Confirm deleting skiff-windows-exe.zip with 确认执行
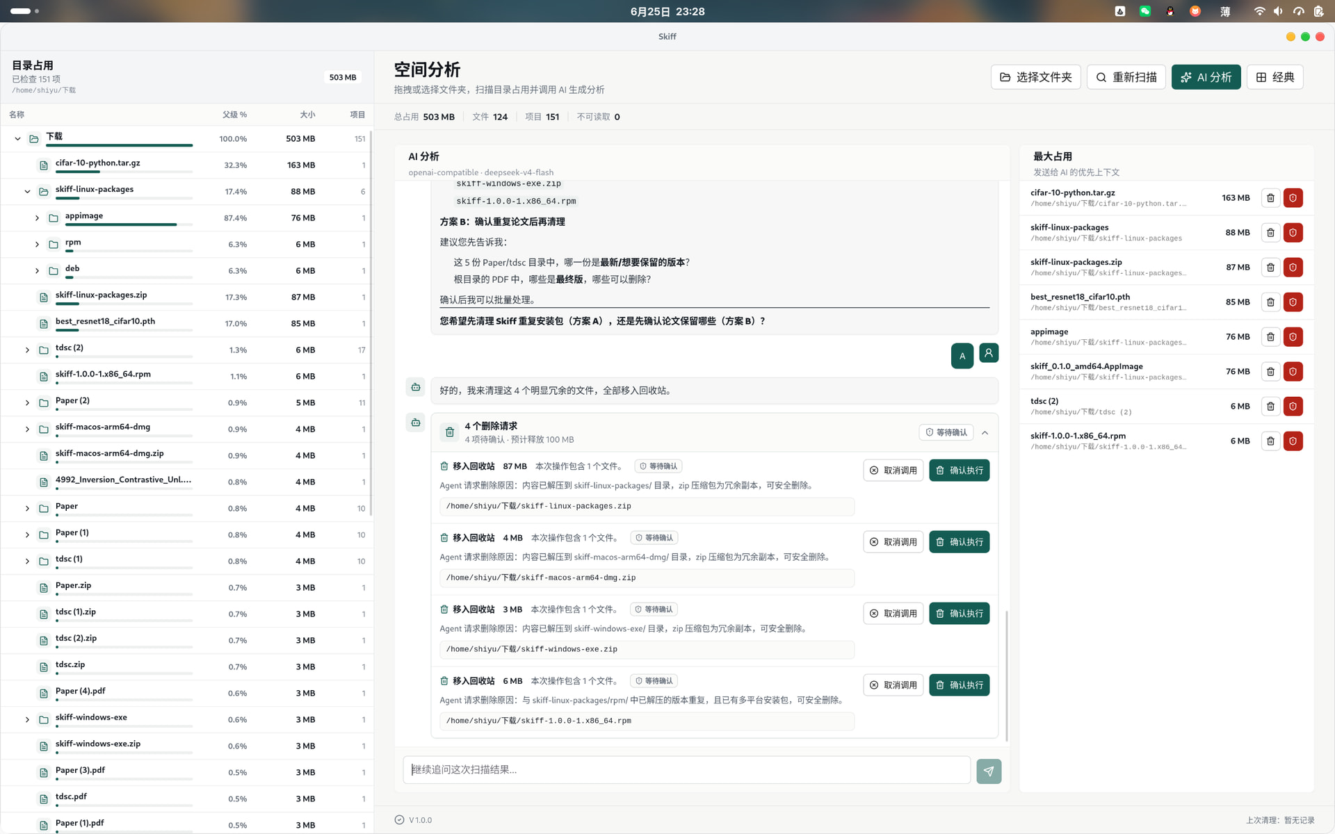This screenshot has width=1335, height=834. pyautogui.click(x=960, y=614)
